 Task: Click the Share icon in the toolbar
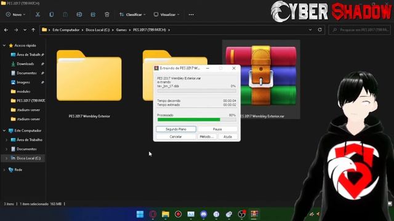point(93,15)
